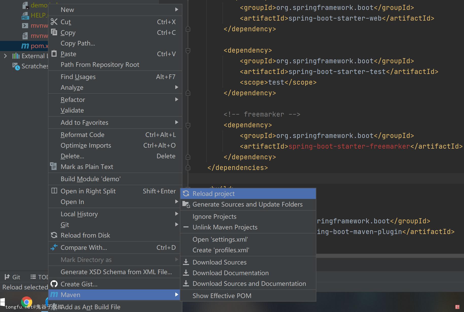Click Generate Sources and Update Folders icon
The height and width of the screenshot is (312, 464).
tap(186, 205)
